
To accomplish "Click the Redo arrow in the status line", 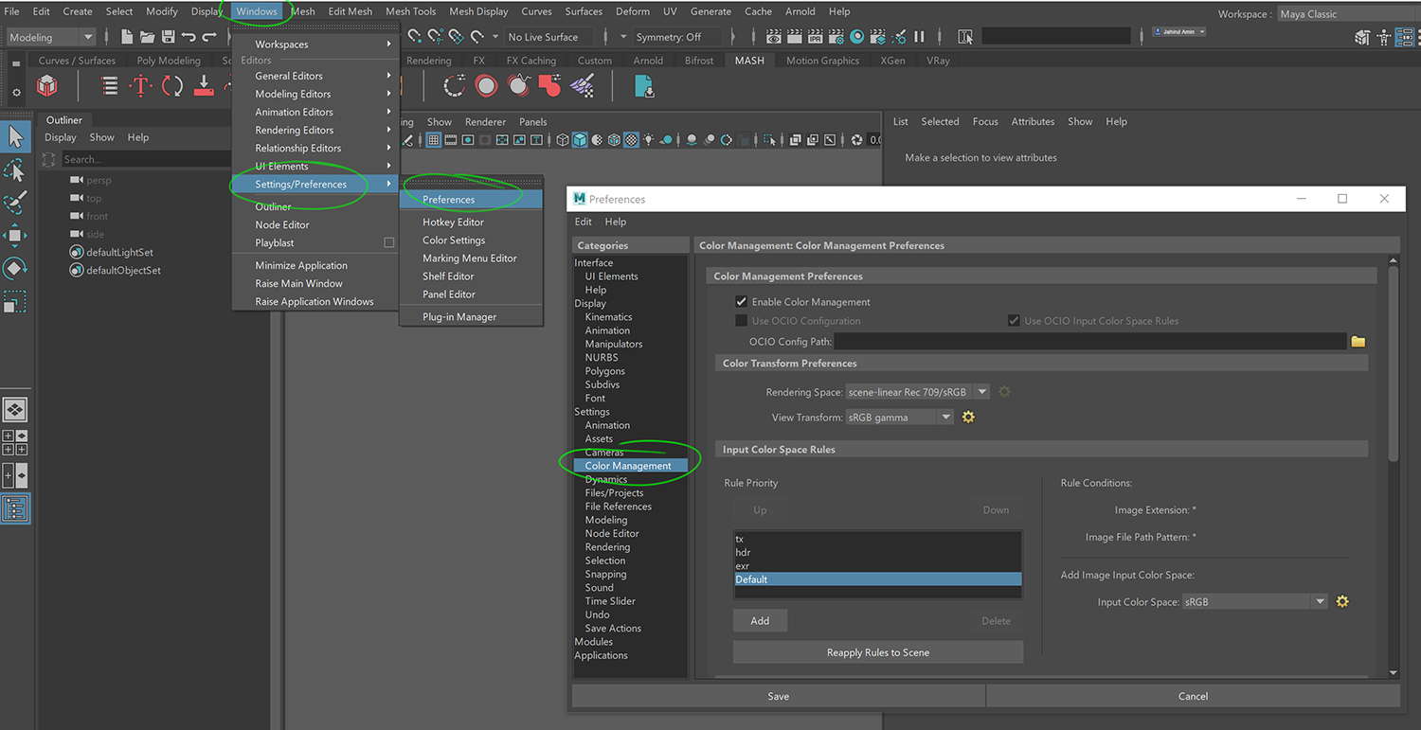I will [x=209, y=37].
